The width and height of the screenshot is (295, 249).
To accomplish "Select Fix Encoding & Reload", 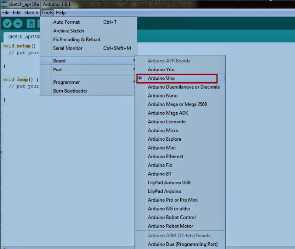I will (88, 40).
